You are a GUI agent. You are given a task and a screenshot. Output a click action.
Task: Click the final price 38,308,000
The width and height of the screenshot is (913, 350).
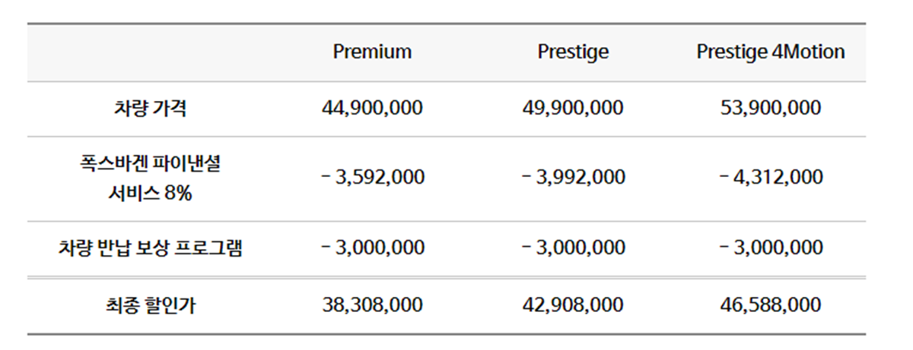coord(372,305)
